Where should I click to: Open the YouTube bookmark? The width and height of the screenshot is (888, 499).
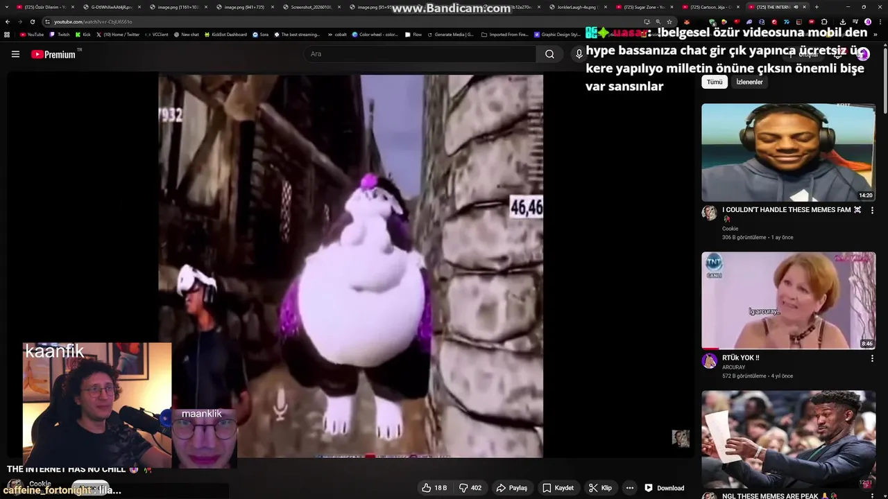(32, 34)
